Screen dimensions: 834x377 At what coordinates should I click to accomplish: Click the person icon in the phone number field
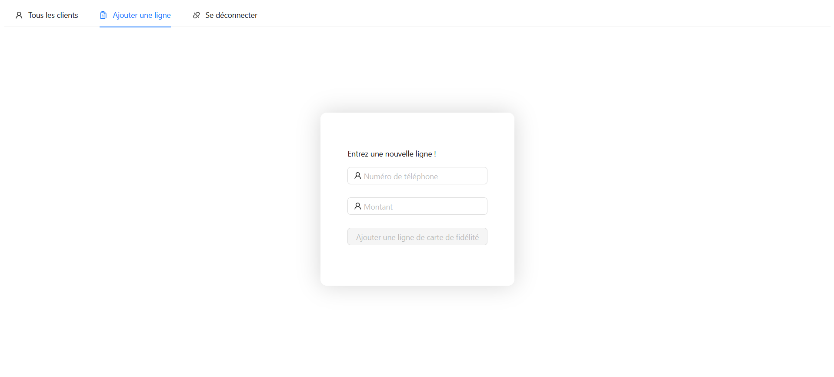(357, 176)
